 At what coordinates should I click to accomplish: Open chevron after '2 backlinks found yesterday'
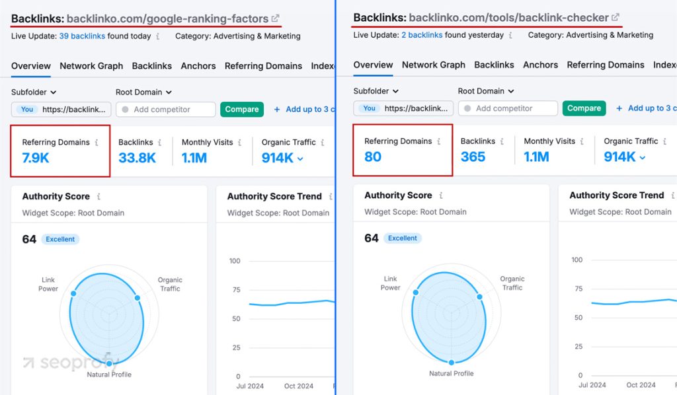(x=510, y=35)
